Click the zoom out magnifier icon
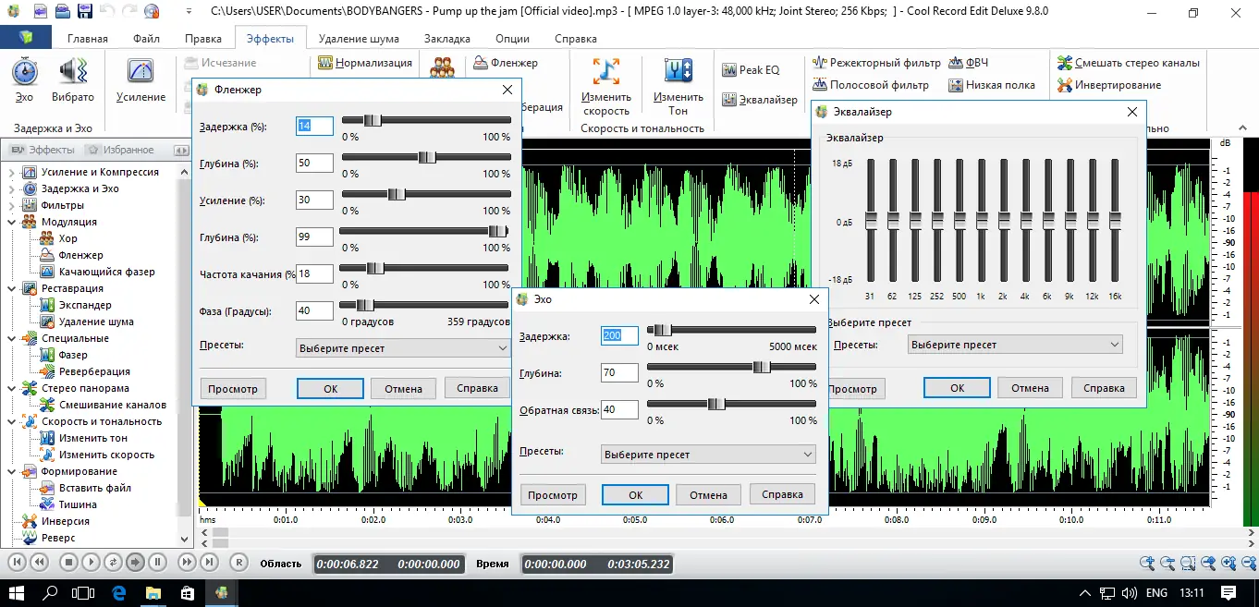 pos(1167,563)
